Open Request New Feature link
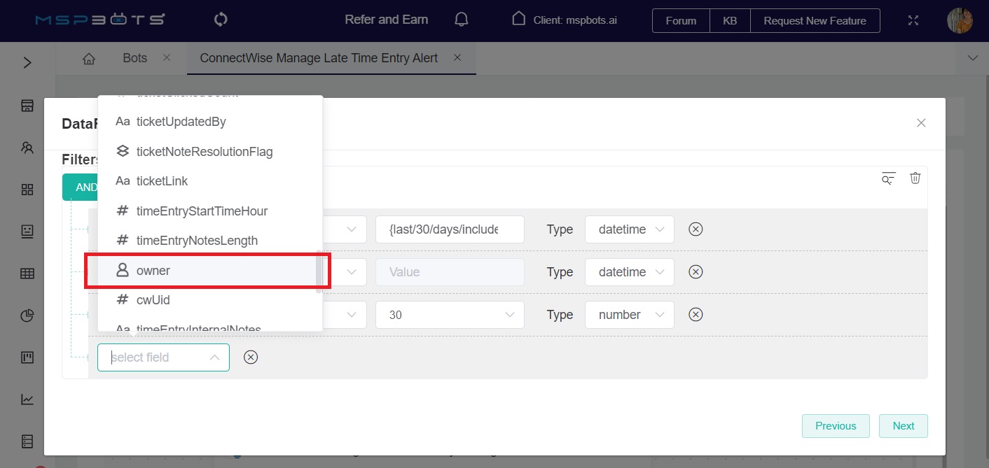 click(x=815, y=21)
